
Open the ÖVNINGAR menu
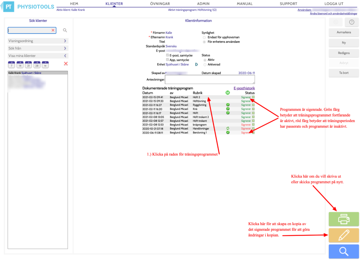(160, 4)
